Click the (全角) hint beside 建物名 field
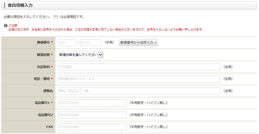 pyautogui.click(x=228, y=91)
